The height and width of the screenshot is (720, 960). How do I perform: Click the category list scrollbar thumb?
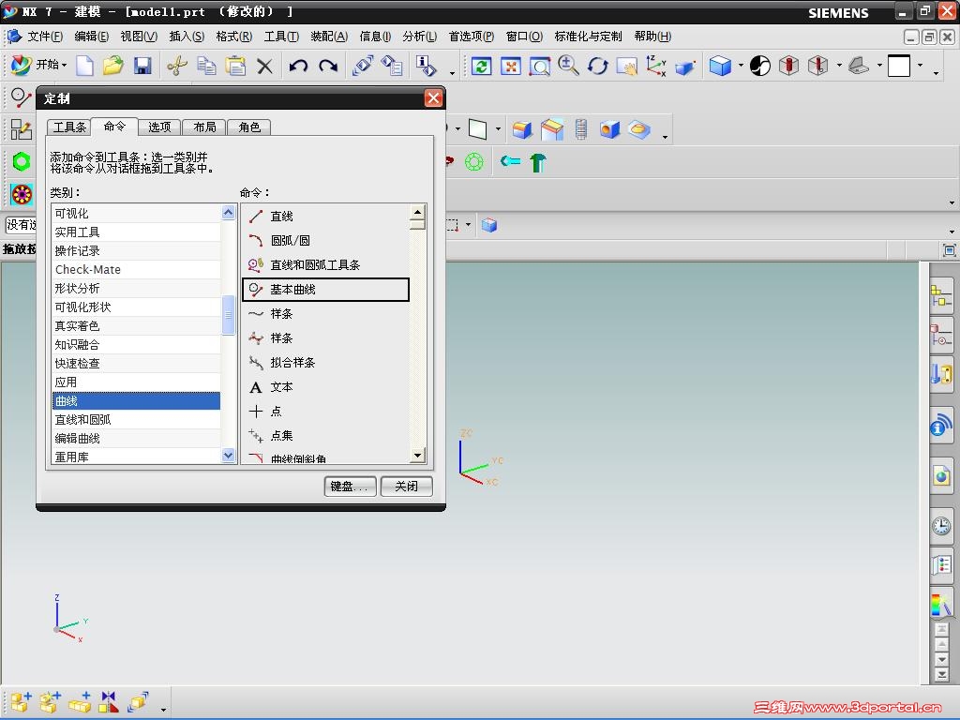click(x=229, y=315)
